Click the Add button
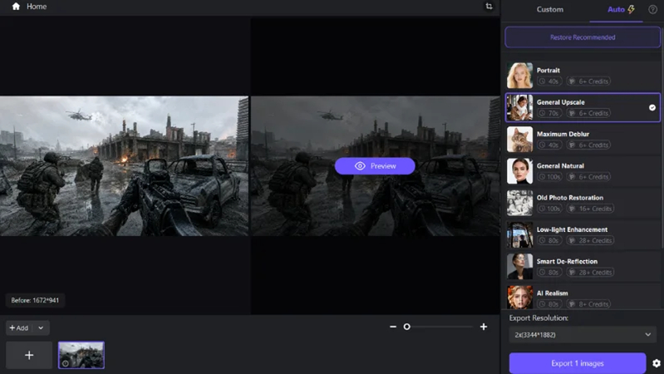Image resolution: width=664 pixels, height=374 pixels. [x=19, y=327]
